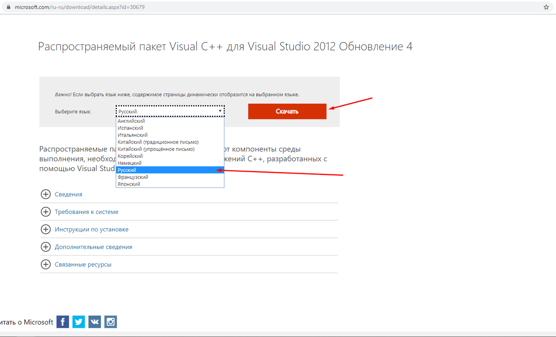Open the language dropdown showing Русский

click(170, 111)
